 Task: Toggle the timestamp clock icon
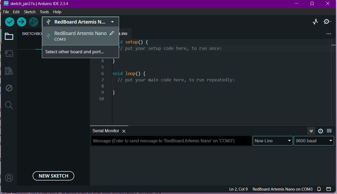[321, 131]
